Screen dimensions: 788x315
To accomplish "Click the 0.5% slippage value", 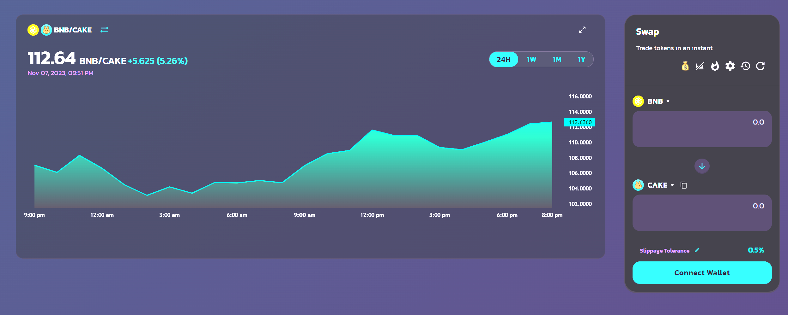I will [x=756, y=250].
